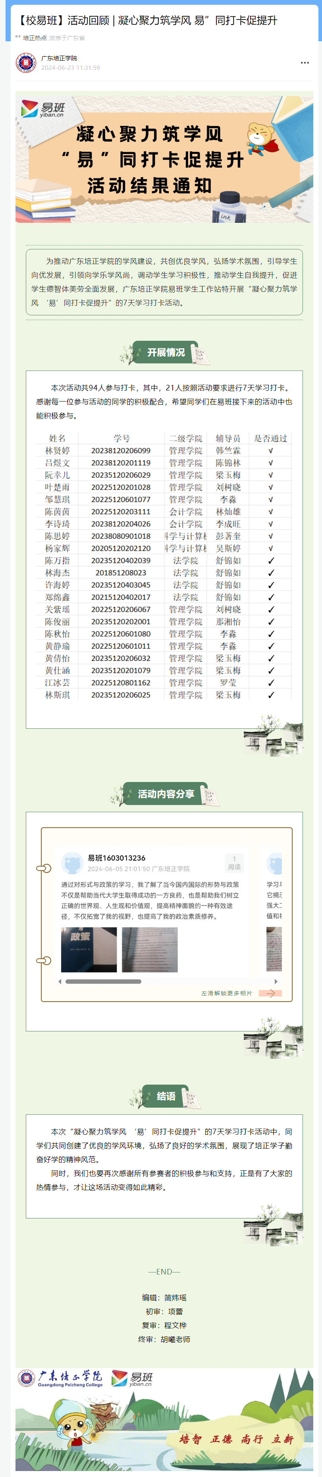Click the second post's partially visible avatar
Viewport: 322px width, 1477px height.
coord(274,863)
